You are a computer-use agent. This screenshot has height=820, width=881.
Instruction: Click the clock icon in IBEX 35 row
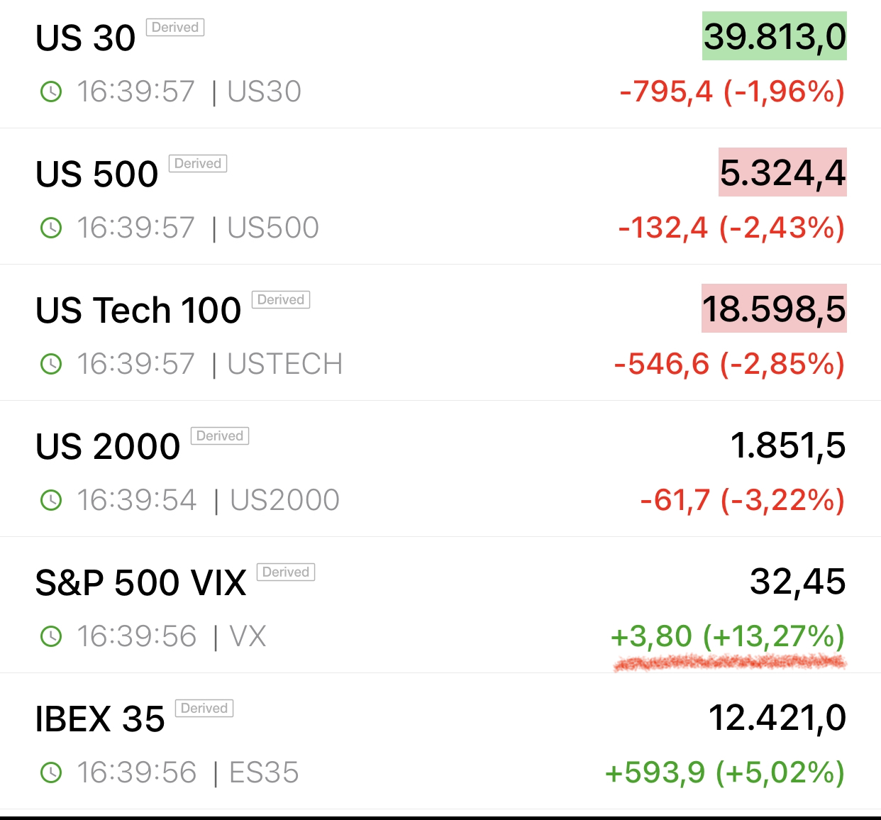point(51,772)
